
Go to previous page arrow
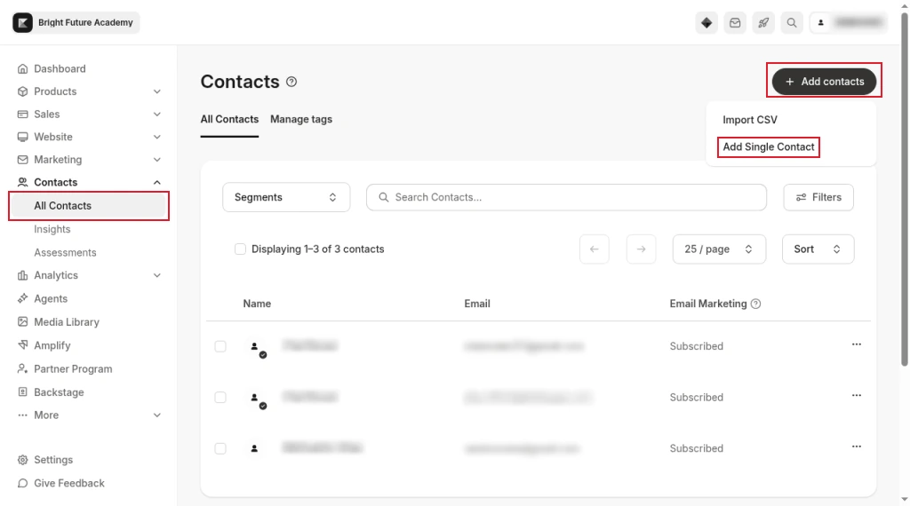point(595,249)
